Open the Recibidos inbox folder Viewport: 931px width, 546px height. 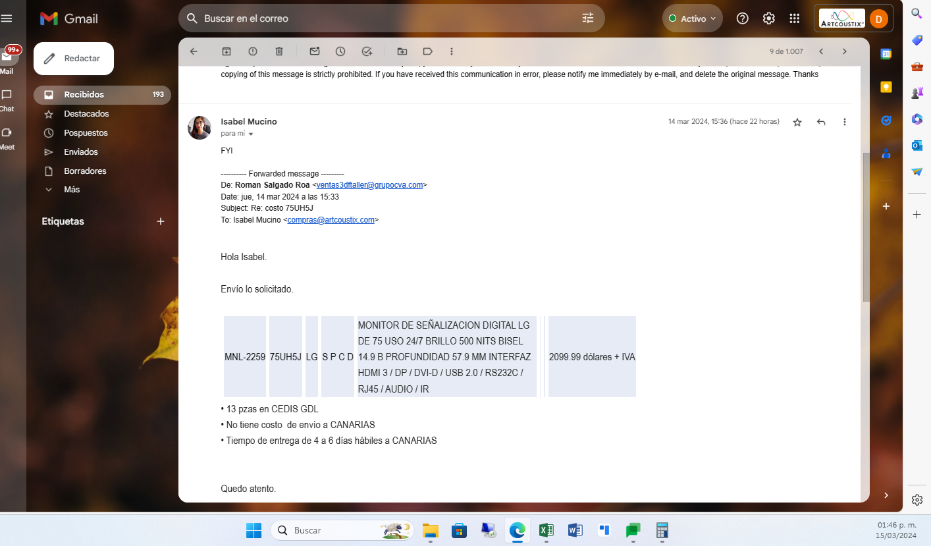[x=102, y=95]
